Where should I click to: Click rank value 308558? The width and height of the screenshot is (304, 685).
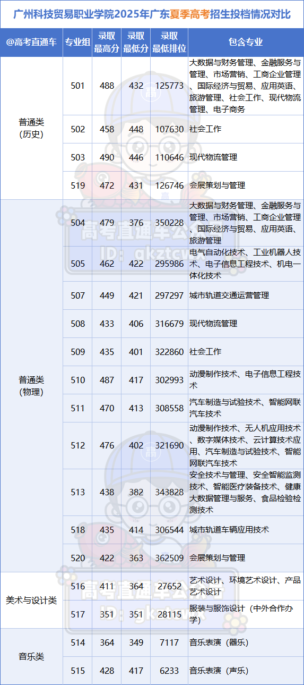click(169, 408)
